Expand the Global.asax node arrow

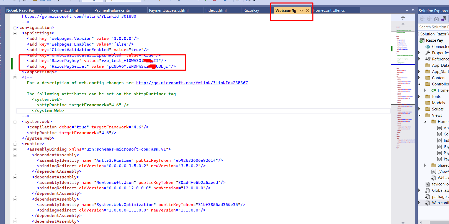[x=419, y=190]
